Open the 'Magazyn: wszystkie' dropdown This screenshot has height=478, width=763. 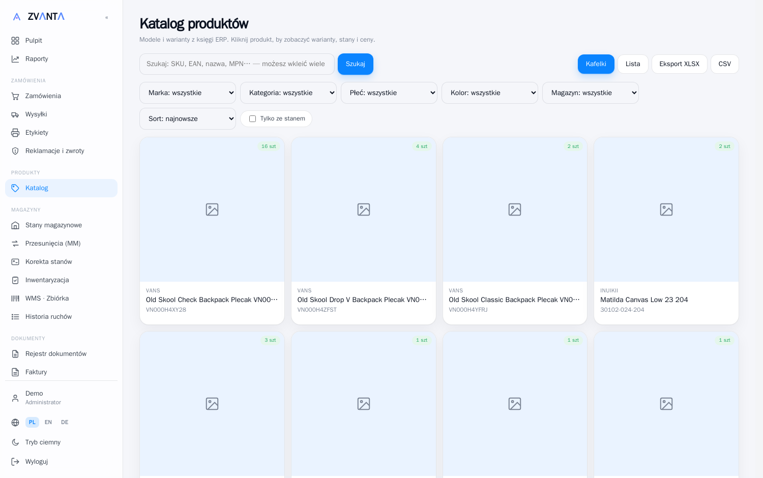tap(591, 93)
